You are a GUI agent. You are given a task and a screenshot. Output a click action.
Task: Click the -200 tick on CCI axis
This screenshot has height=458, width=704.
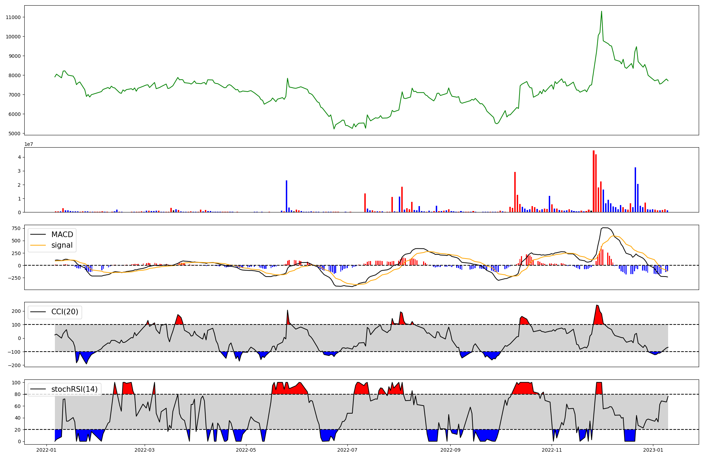click(x=14, y=365)
